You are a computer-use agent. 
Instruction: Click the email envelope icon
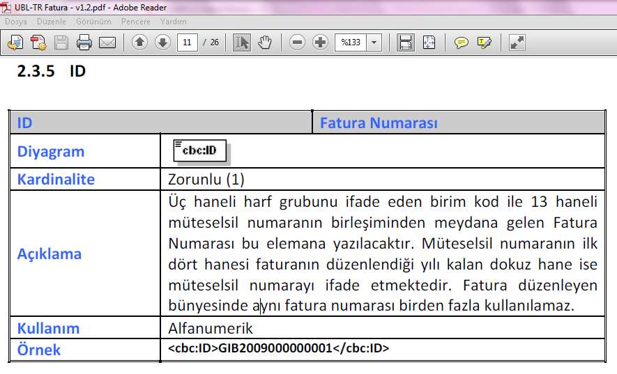pyautogui.click(x=107, y=42)
